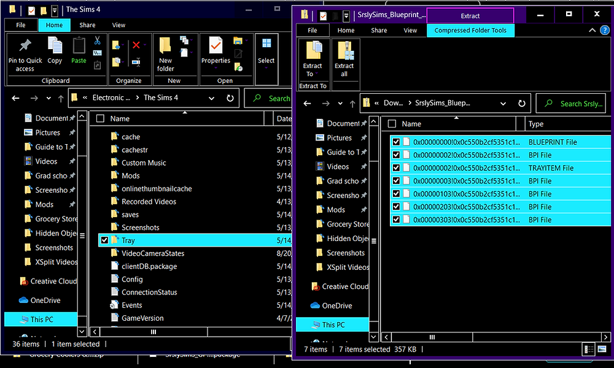Uncheck the TRAYITEM File row checkbox
Viewport: 614px width, 368px height.
click(x=396, y=168)
